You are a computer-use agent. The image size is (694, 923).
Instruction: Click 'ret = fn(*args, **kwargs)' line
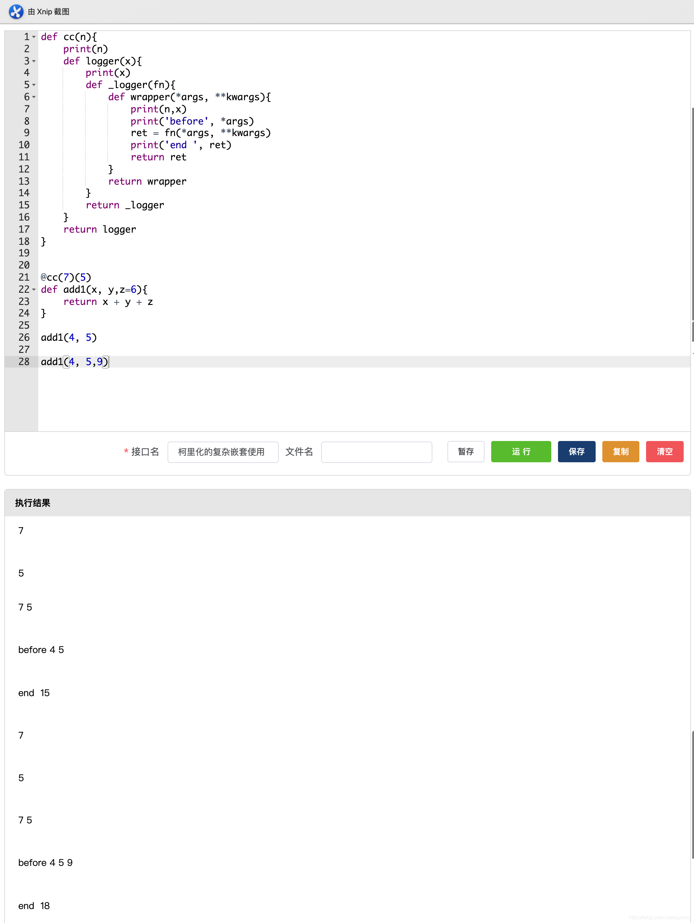tap(201, 133)
